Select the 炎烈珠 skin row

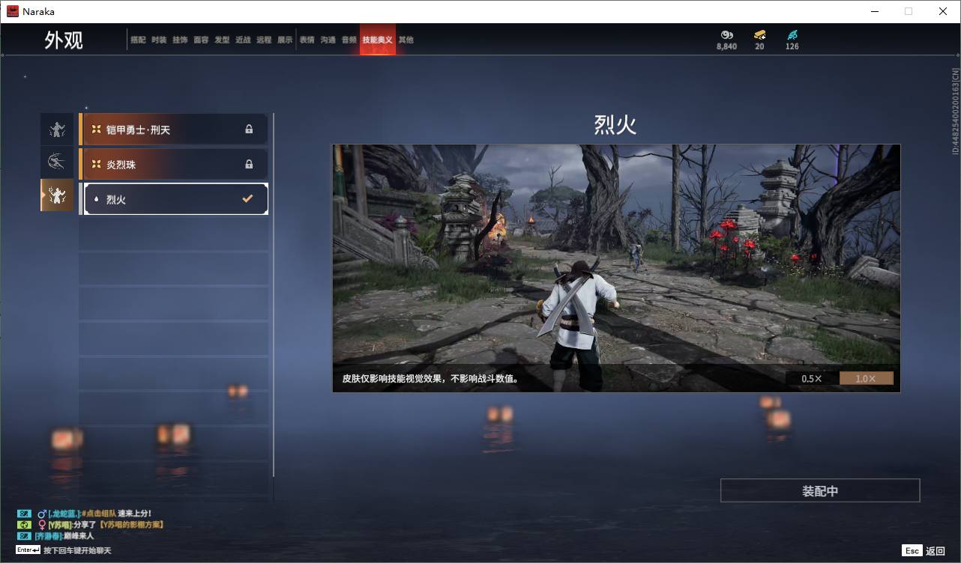click(173, 164)
